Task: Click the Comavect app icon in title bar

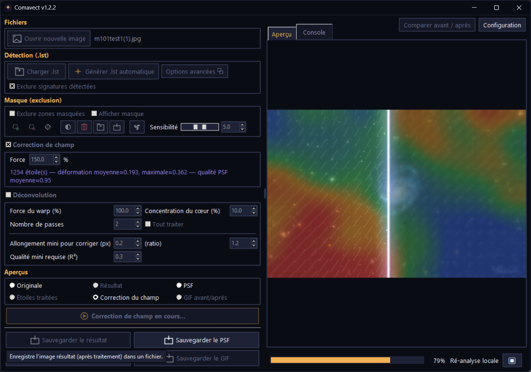Action: coord(8,7)
